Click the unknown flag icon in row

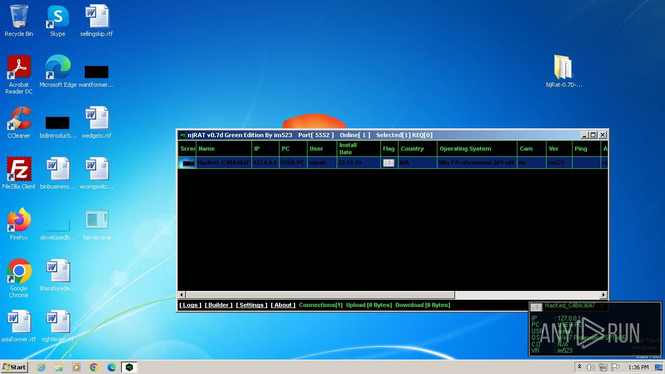click(389, 163)
